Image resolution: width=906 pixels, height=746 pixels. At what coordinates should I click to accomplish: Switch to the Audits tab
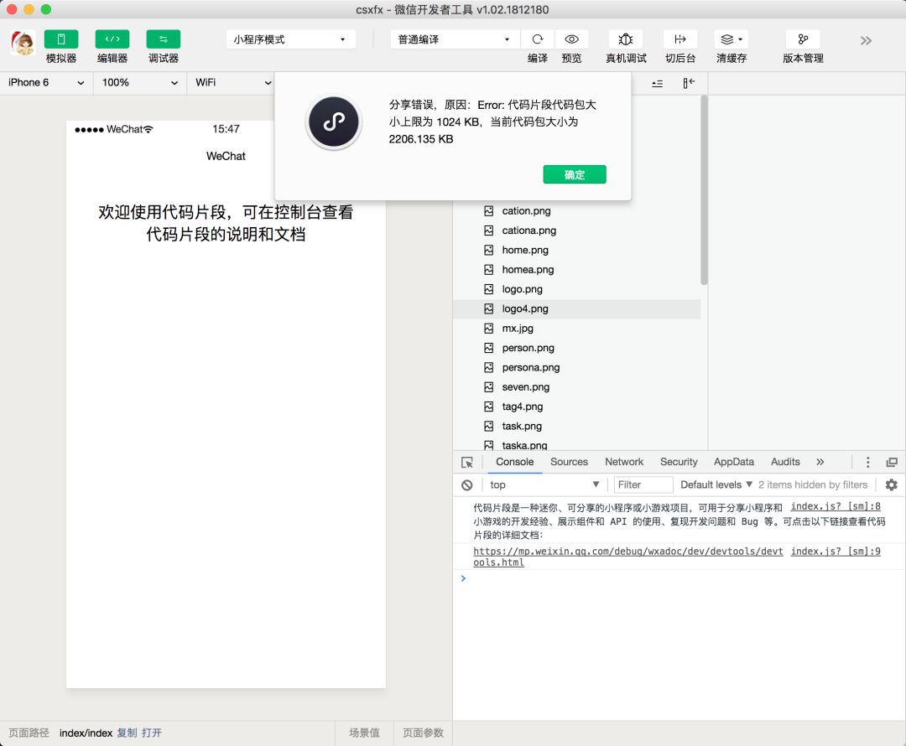[784, 462]
